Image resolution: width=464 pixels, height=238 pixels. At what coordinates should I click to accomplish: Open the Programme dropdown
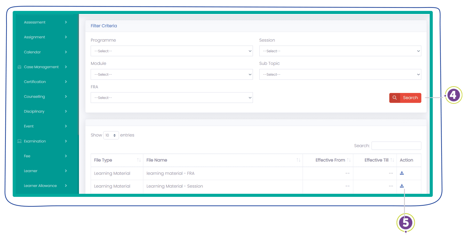pyautogui.click(x=171, y=51)
